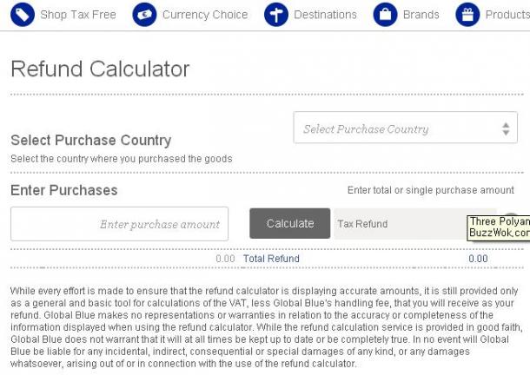530x375 pixels.
Task: Open the Destinations menu label
Action: click(x=325, y=15)
